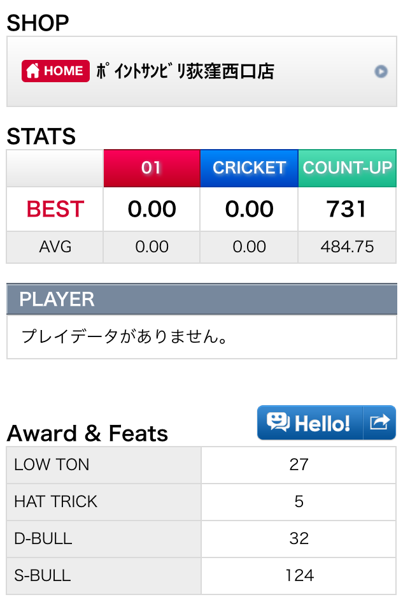
Task: Click the red HOME badge icon
Action: (x=55, y=71)
